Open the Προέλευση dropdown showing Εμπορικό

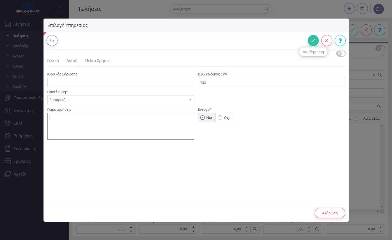(x=121, y=100)
